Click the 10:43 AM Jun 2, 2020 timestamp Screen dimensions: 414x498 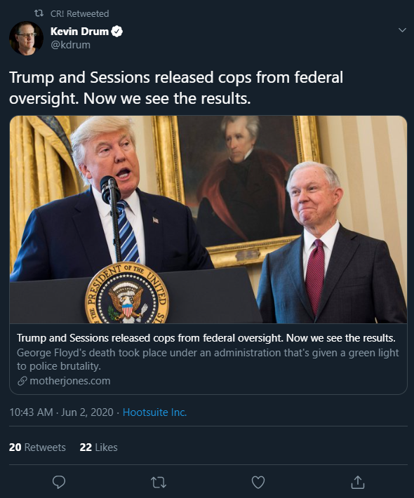(61, 412)
